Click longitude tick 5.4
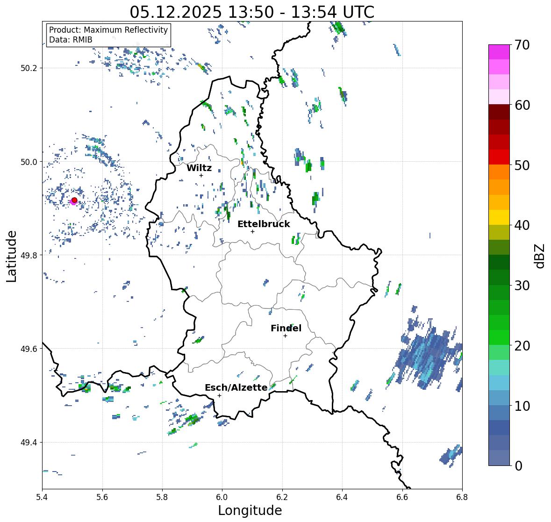This screenshot has height=522, width=551. [x=42, y=497]
